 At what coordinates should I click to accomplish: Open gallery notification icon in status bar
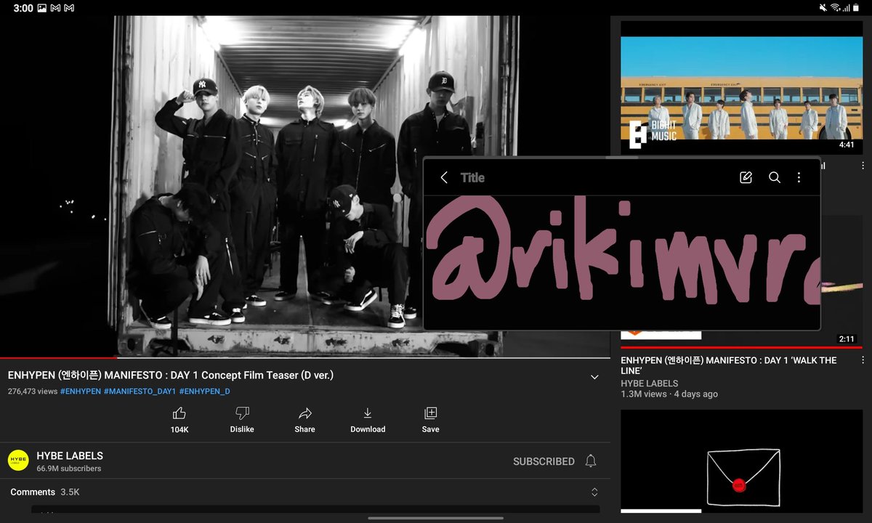pyautogui.click(x=42, y=7)
